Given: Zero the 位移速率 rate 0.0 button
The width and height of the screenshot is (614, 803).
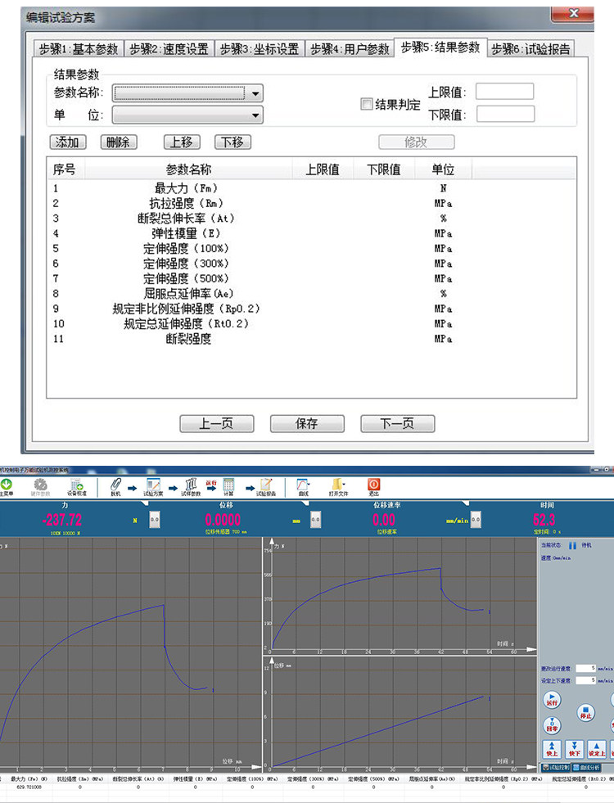Looking at the screenshot, I should [x=476, y=519].
